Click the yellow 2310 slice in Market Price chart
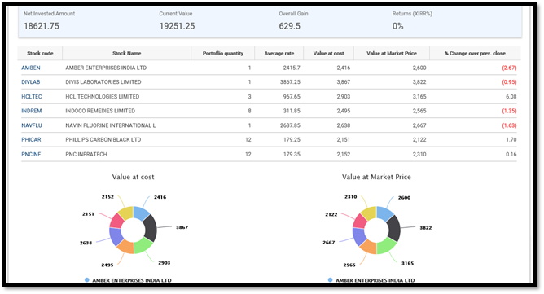Screen dimensions: 544x294 (x=369, y=213)
